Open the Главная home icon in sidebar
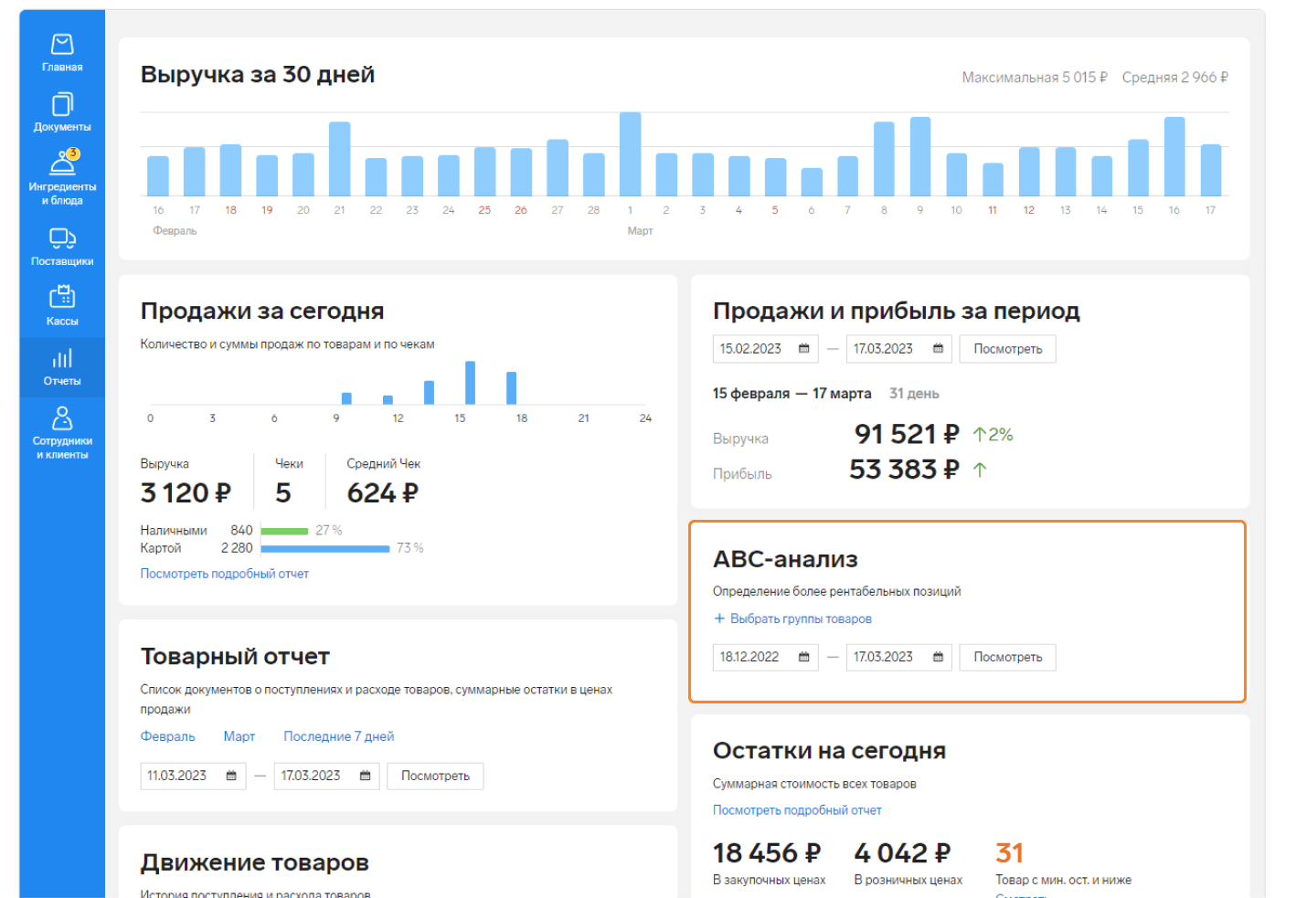The height and width of the screenshot is (898, 1296). point(62,44)
